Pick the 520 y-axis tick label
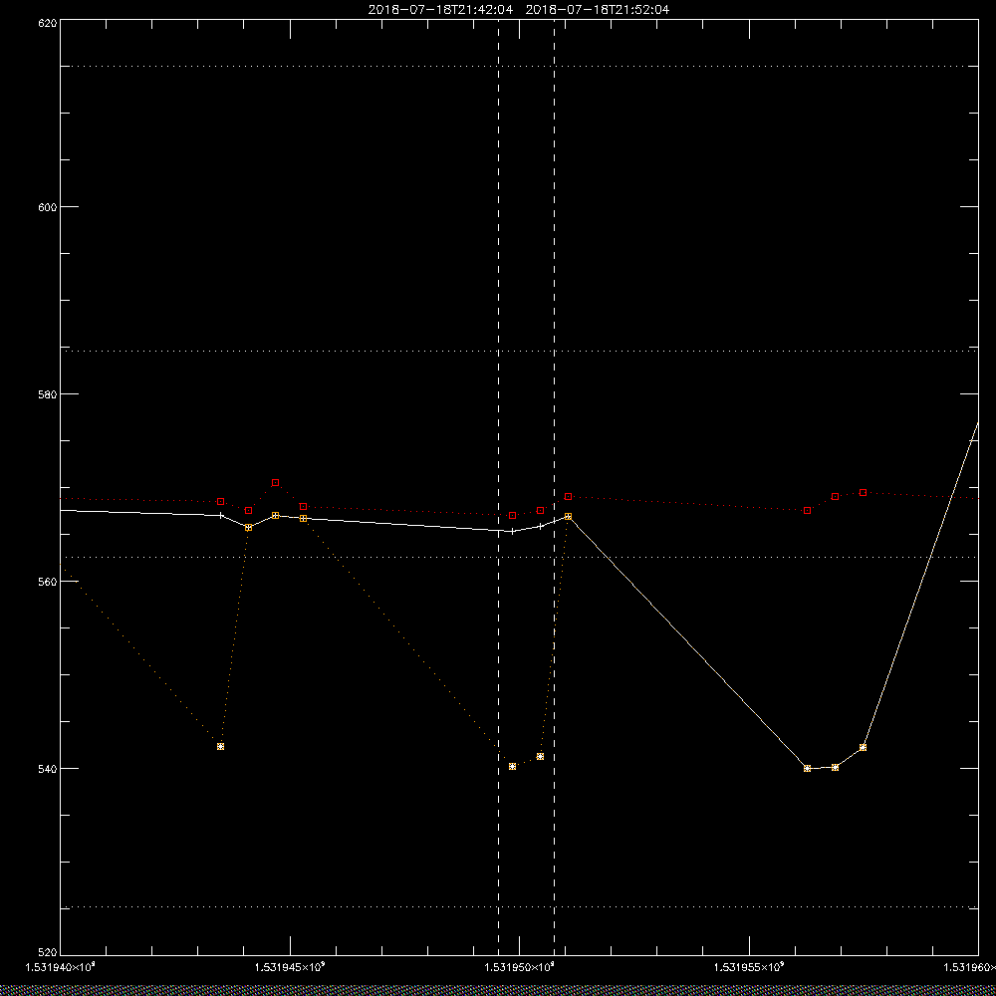996x996 pixels. click(49, 953)
